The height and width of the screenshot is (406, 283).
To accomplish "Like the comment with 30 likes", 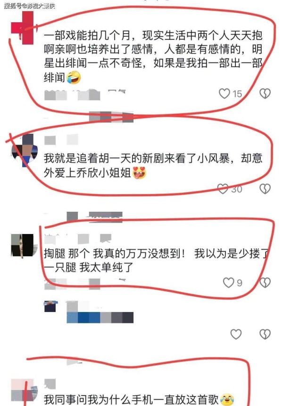I will (x=223, y=189).
